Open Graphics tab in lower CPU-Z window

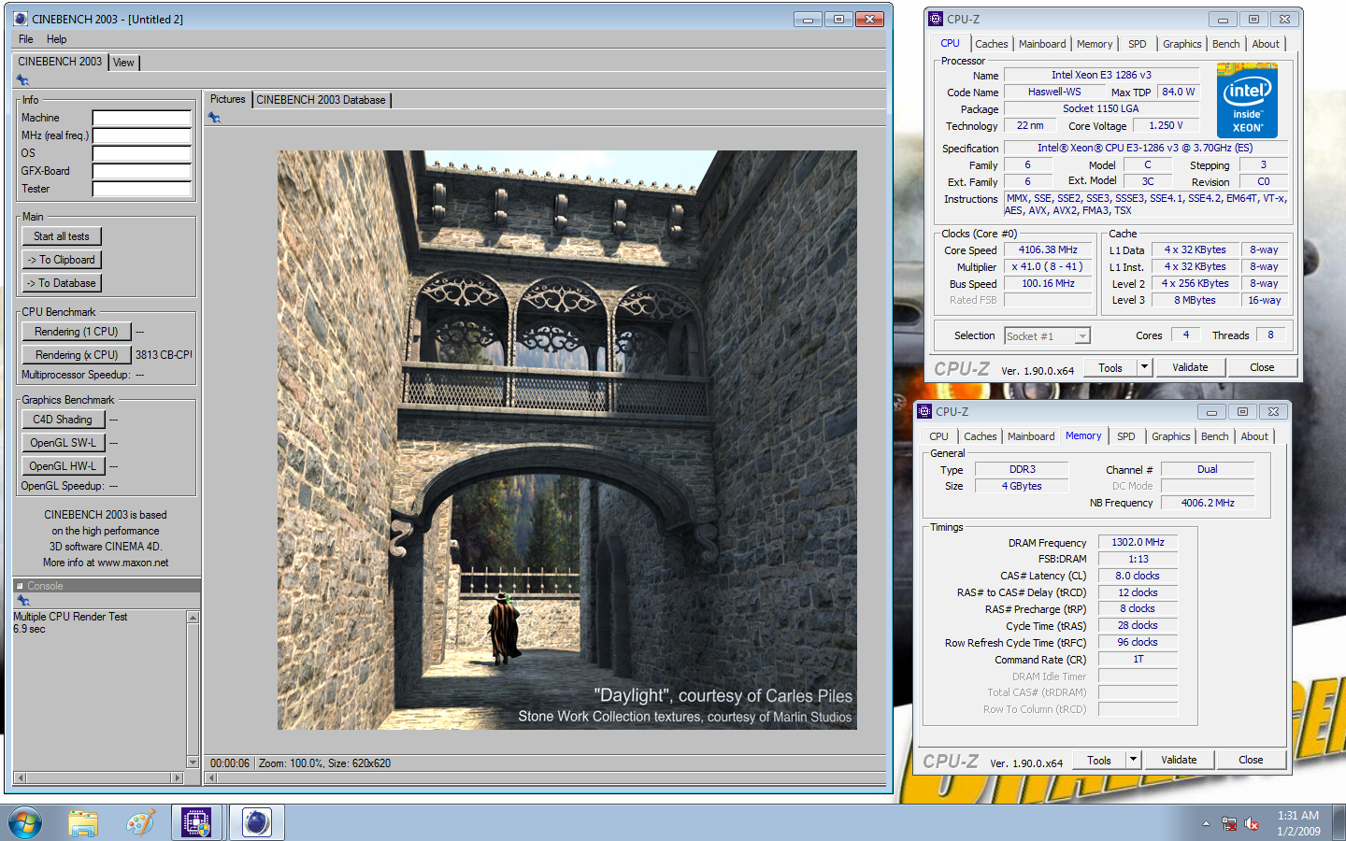(x=1170, y=436)
